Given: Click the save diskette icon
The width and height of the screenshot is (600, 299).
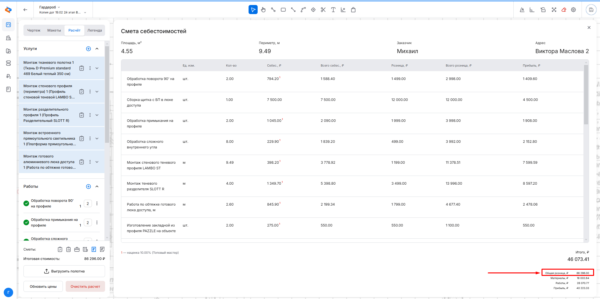Looking at the screenshot, I should click(591, 10).
